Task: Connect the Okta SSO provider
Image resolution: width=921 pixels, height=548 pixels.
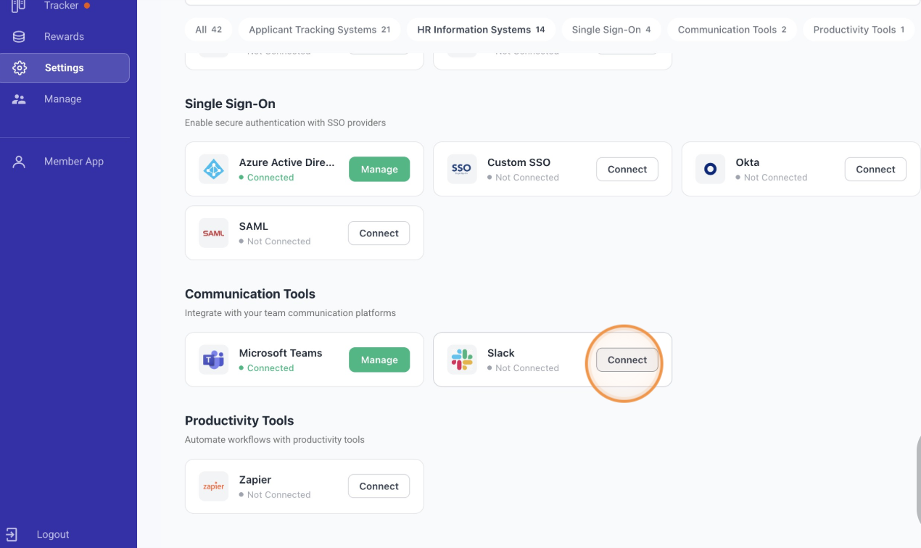Action: (875, 169)
